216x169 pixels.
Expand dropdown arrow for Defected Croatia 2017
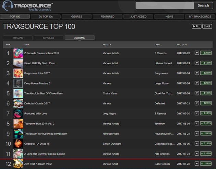[197, 103]
